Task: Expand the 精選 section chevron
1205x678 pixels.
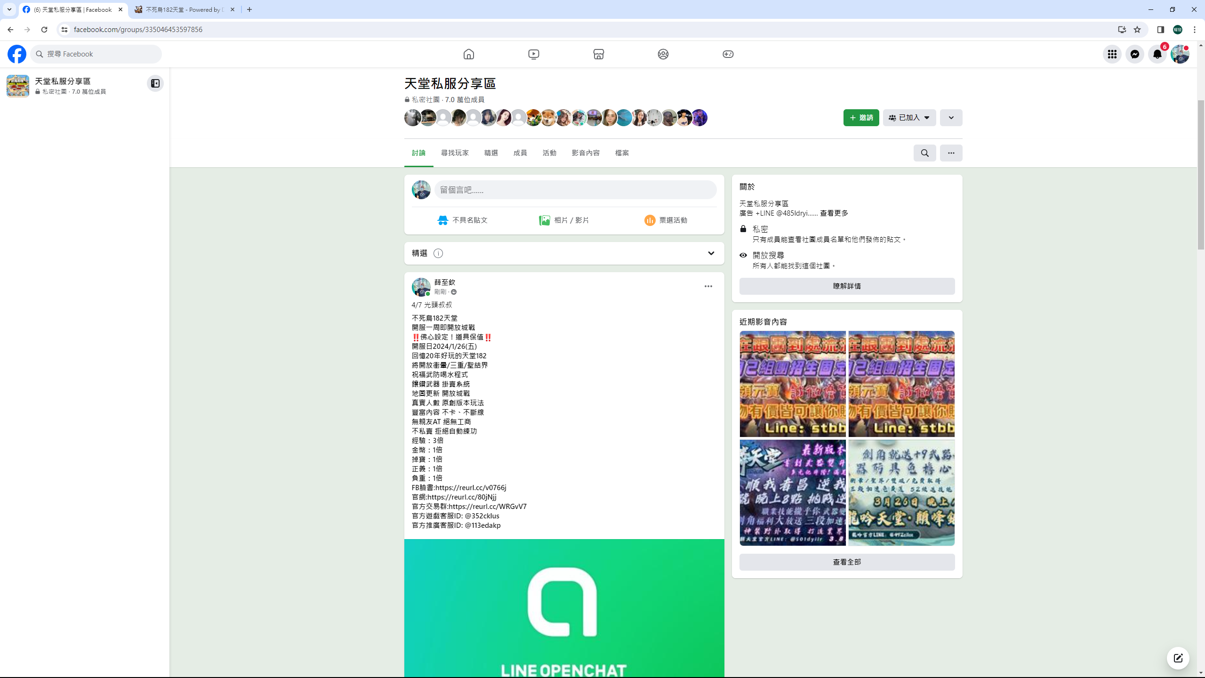Action: pyautogui.click(x=711, y=253)
